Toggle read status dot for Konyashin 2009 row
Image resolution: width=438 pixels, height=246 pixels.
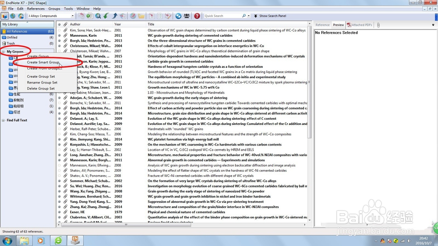[x=59, y=145]
